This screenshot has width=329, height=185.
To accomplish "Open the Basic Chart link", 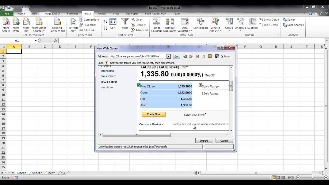I will (108, 76).
